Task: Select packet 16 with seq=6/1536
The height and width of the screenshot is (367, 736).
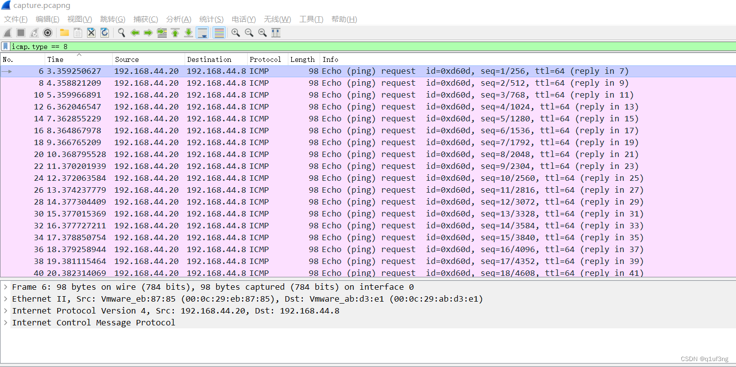Action: point(368,131)
